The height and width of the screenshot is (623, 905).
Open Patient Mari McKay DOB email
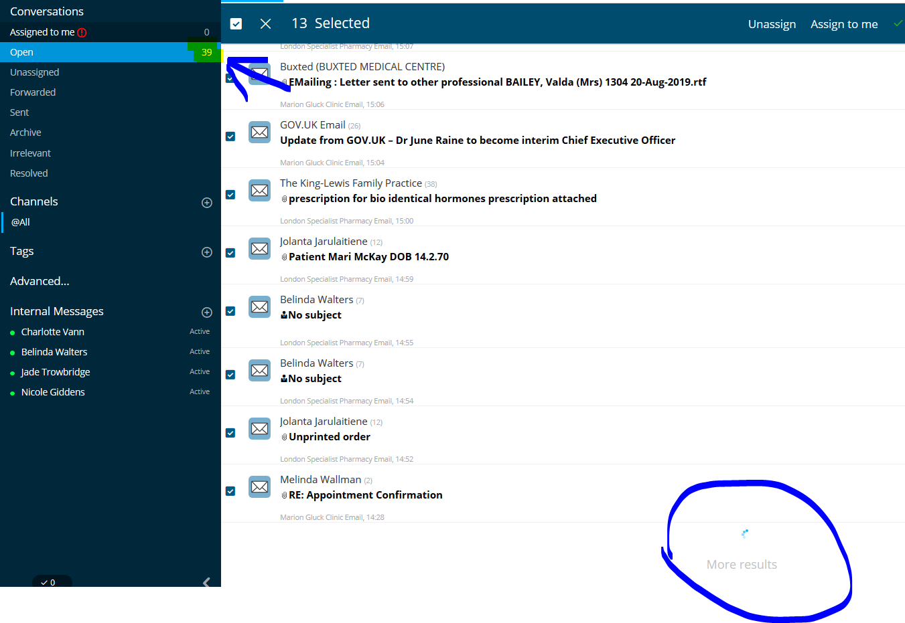coord(369,257)
